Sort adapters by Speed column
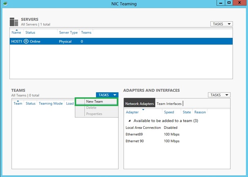The image size is (248, 177). (169, 112)
